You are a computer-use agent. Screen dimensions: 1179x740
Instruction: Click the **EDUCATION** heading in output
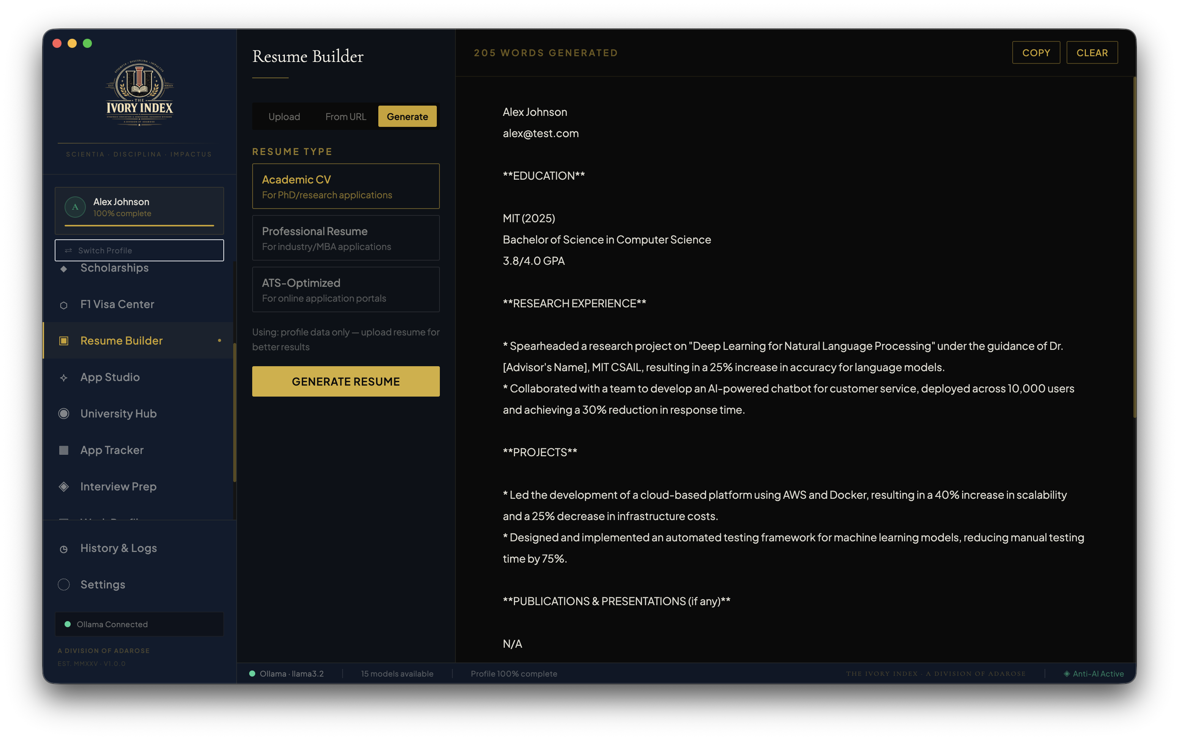pyautogui.click(x=544, y=176)
